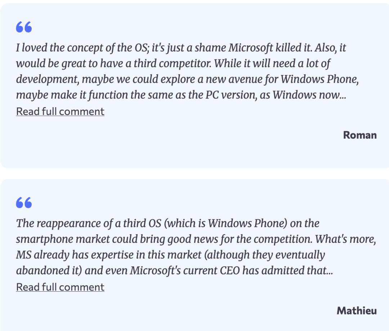Screen dimensions: 389x331
Task: Click the line starting "The reappearance of a third OS"
Action: pyautogui.click(x=167, y=223)
